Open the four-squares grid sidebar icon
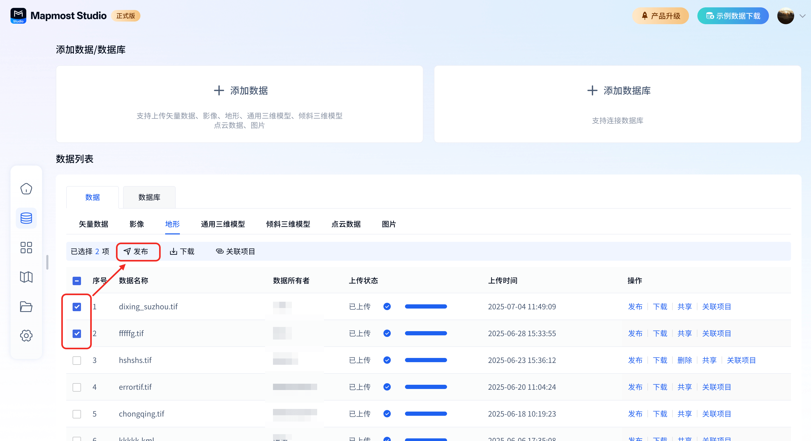811x441 pixels. 26,248
